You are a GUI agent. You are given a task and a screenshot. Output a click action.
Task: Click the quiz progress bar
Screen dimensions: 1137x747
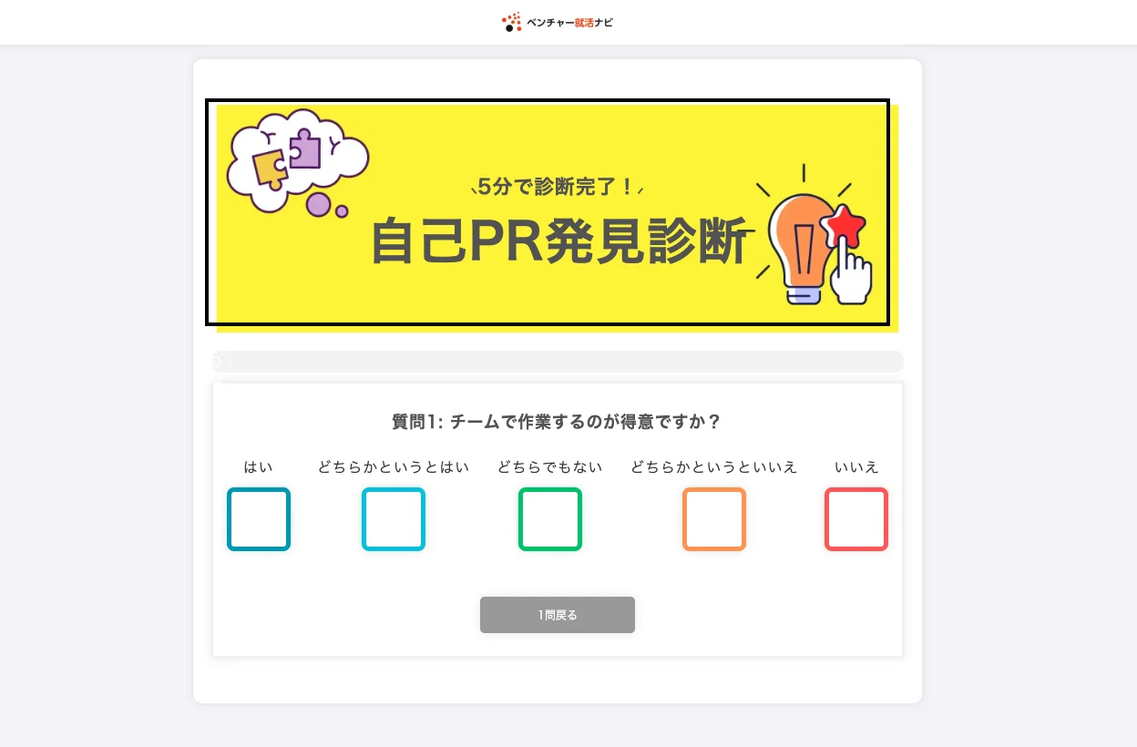(x=558, y=362)
